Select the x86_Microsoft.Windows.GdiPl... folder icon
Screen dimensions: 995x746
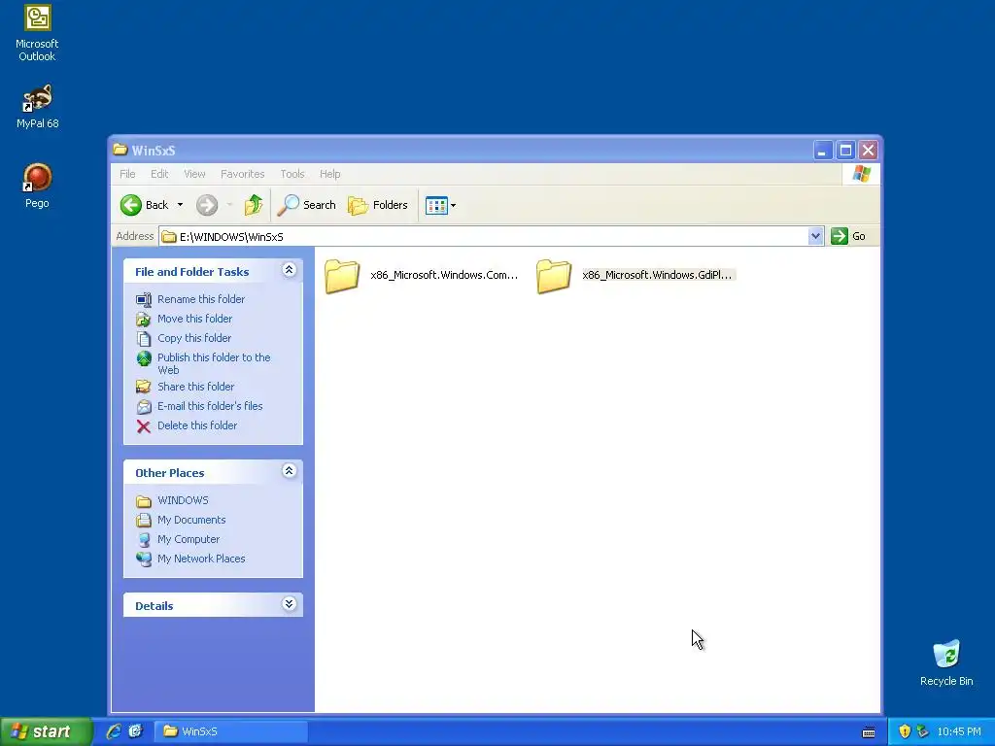tap(554, 276)
